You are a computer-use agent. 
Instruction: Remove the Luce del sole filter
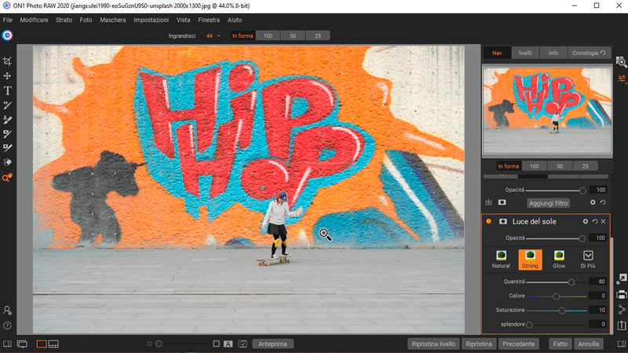[603, 221]
